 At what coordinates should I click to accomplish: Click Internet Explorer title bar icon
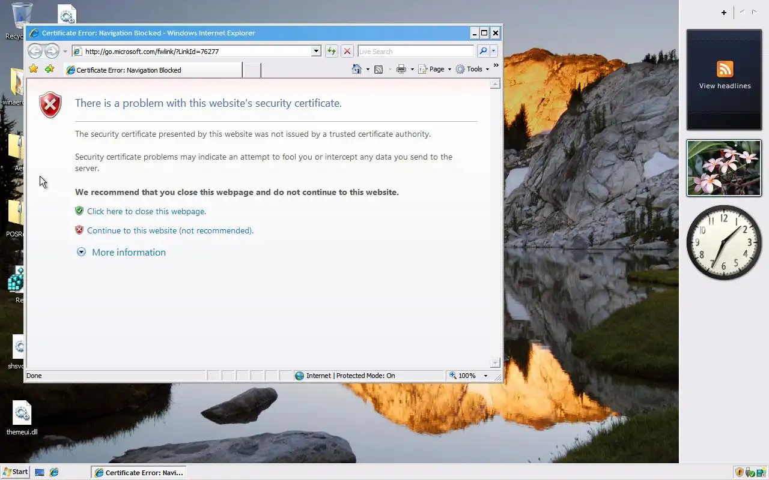[x=34, y=33]
